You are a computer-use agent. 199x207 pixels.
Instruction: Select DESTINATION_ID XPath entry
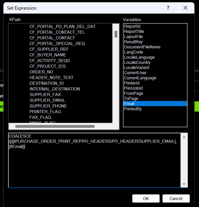coord(46,83)
